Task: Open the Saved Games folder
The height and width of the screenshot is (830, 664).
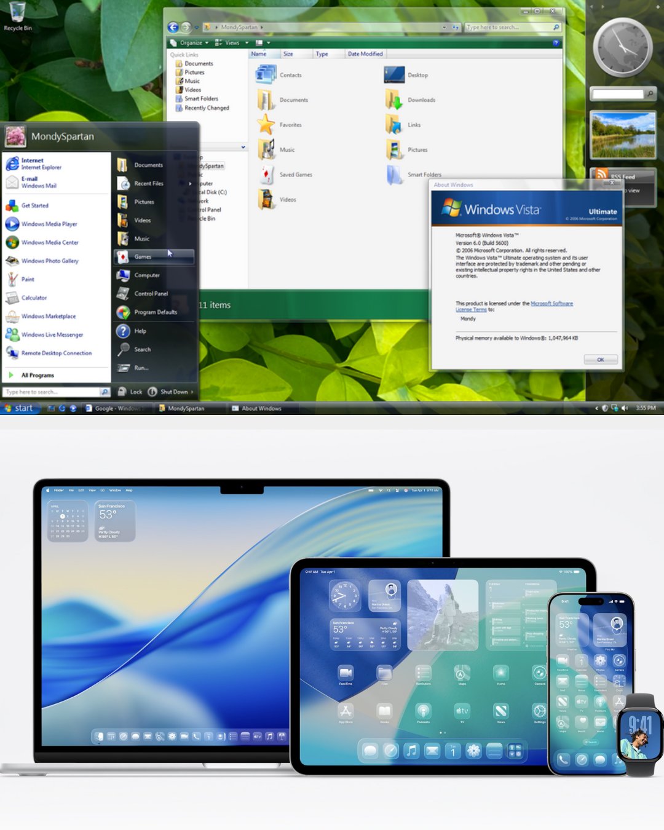Action: pos(284,175)
